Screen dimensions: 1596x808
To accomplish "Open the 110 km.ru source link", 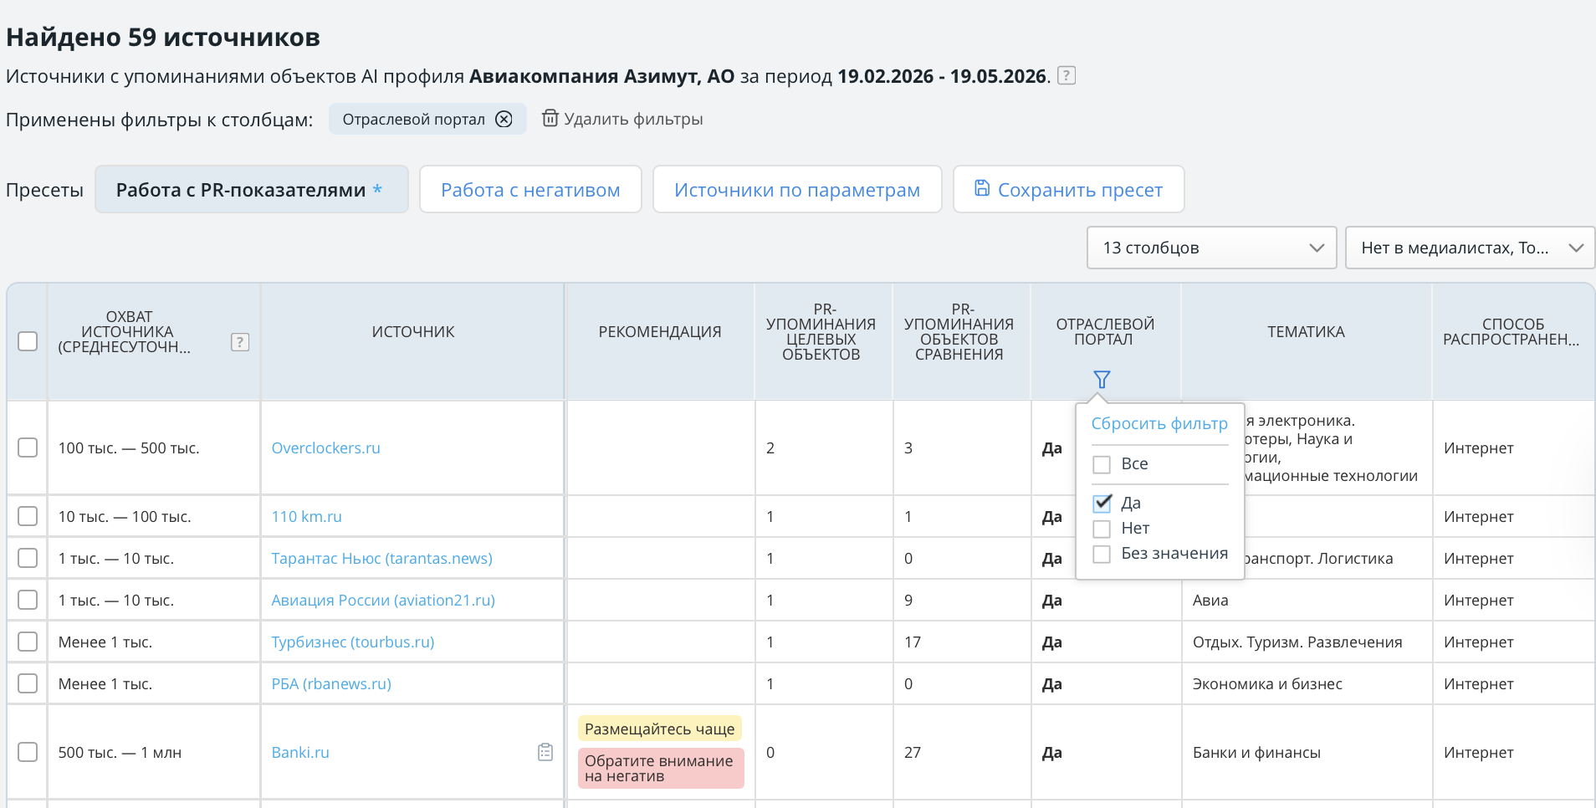I will (x=306, y=516).
